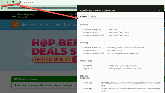Click the shield icon beside Why choose Temu
The image size is (165, 93).
15,79
